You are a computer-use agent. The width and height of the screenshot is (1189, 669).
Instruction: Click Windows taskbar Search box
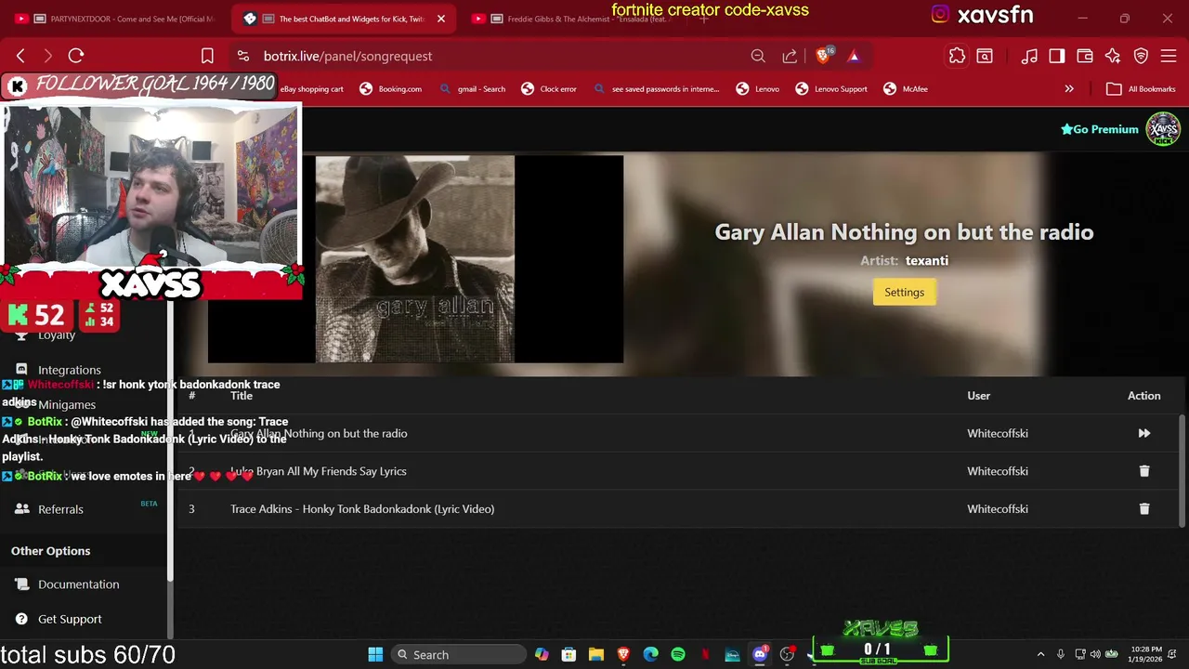click(457, 655)
